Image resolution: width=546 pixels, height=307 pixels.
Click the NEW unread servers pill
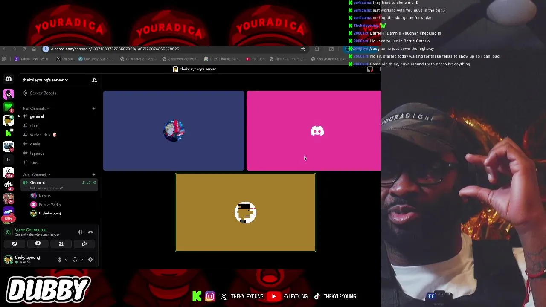[x=9, y=219]
